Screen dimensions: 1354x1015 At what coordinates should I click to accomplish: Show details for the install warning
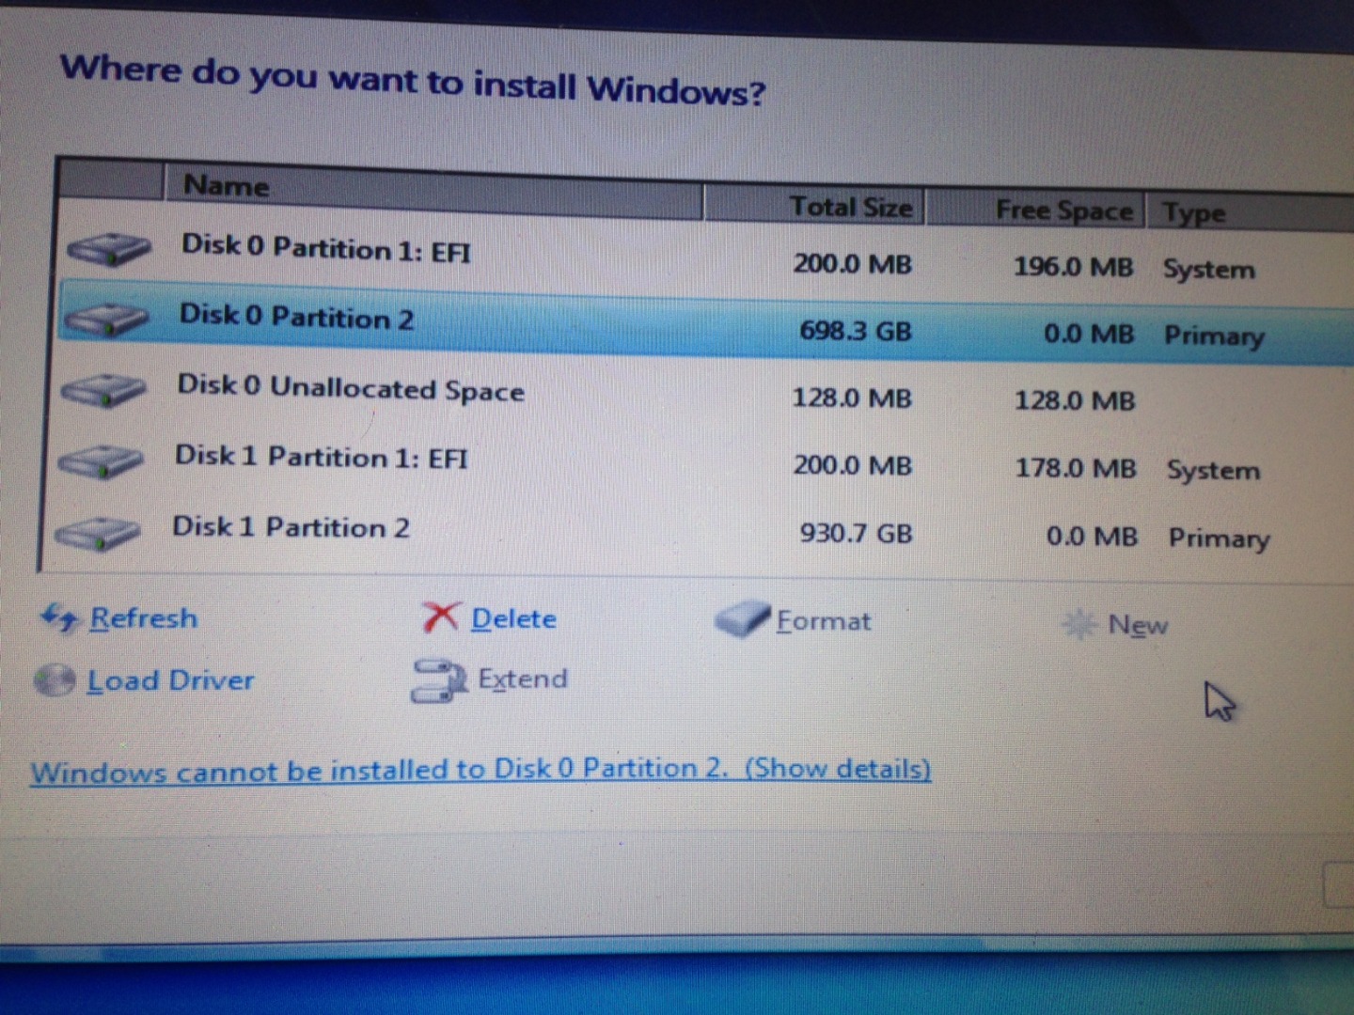838,769
